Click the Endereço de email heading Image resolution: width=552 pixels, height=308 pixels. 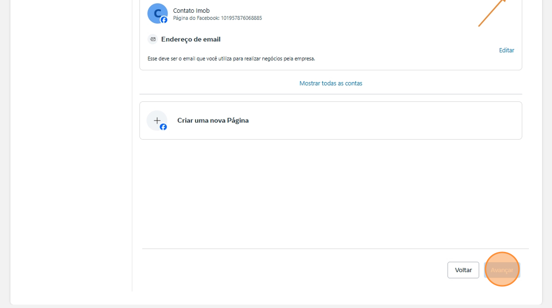click(x=191, y=39)
